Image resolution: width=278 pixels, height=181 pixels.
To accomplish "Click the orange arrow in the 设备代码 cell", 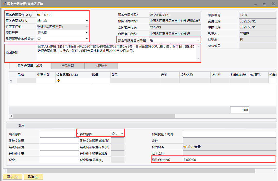I will click(58, 81).
